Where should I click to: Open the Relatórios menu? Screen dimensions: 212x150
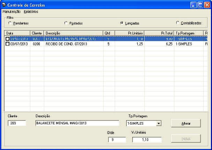(31, 11)
